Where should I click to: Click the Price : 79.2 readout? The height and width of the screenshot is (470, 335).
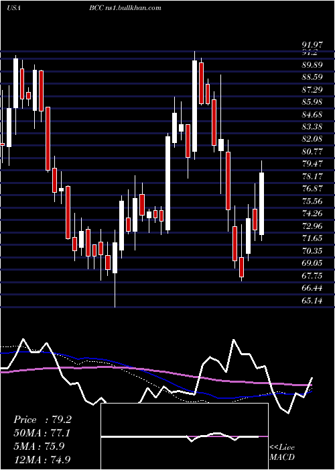point(42,420)
